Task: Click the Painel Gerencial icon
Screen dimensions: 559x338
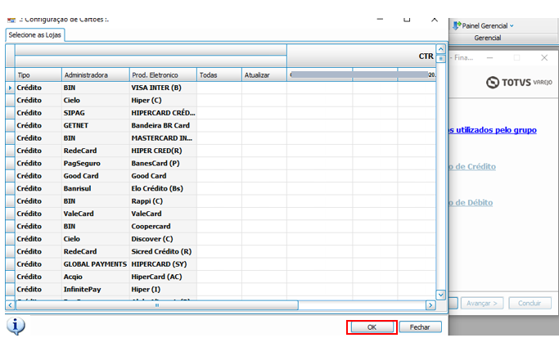Action: coord(457,25)
